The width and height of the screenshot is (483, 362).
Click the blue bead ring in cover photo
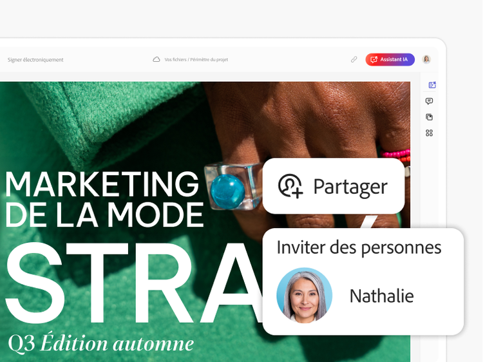228,192
